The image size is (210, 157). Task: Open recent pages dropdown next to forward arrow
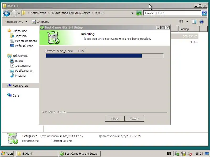19,13
